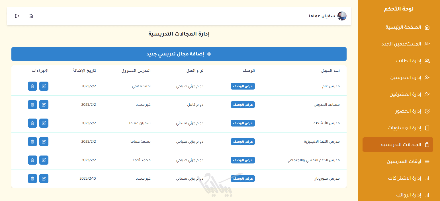This screenshot has height=201, width=440.
Task: Click the icon beside إدارة المدرسين
Action: 427,78
